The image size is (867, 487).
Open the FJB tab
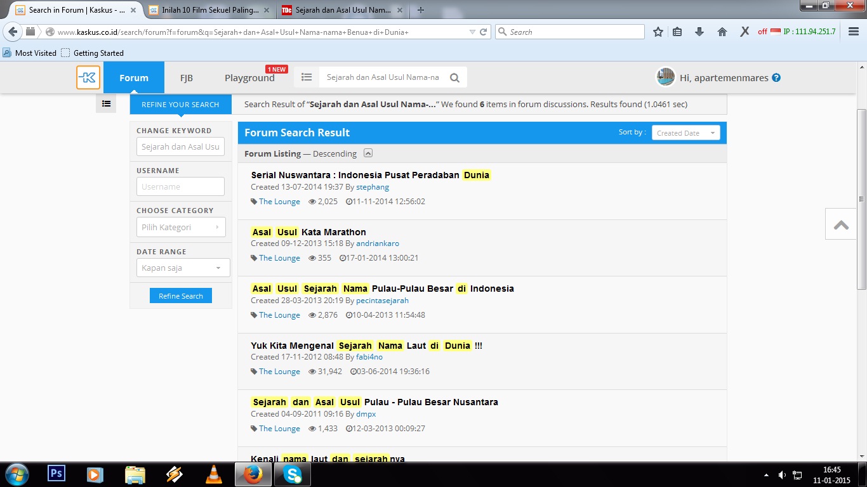pos(187,77)
